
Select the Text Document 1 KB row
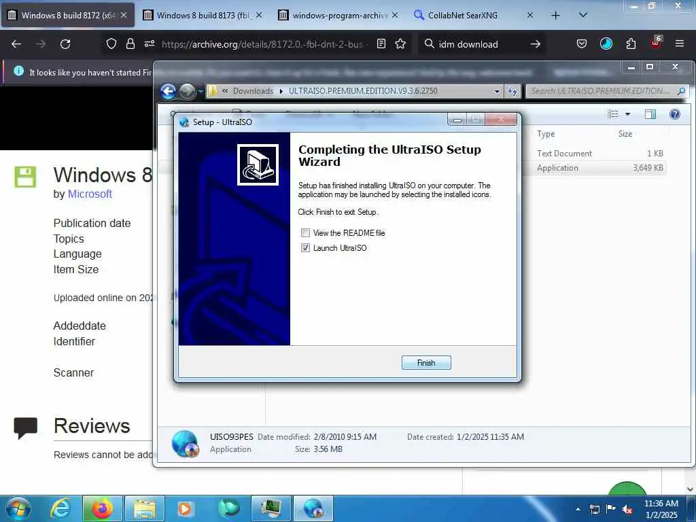pyautogui.click(x=599, y=153)
